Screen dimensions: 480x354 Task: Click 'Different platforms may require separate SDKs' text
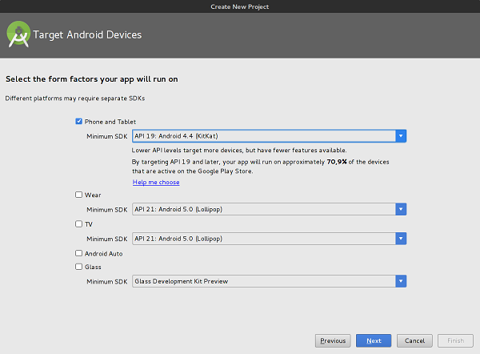(x=75, y=99)
